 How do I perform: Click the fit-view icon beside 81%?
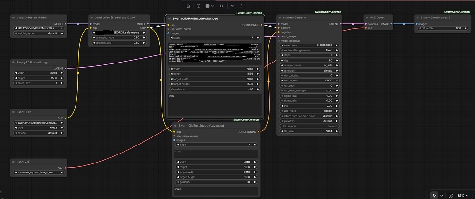tap(451, 196)
